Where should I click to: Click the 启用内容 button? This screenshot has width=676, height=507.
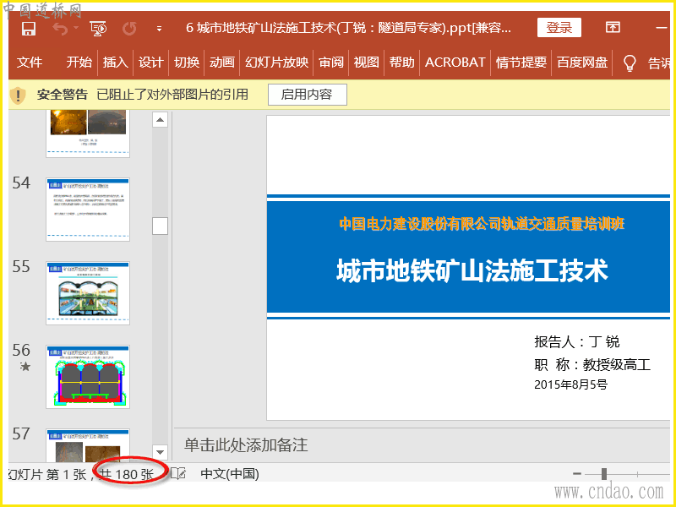tap(308, 95)
